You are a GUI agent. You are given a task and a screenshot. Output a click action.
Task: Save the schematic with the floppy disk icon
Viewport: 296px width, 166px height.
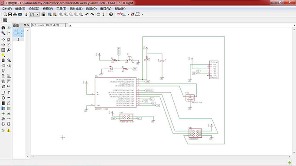(10, 14)
